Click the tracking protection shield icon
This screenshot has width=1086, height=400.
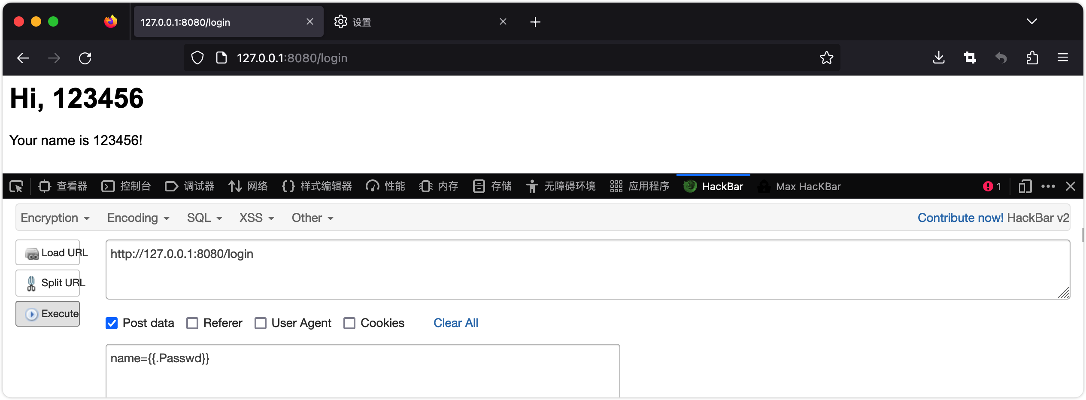click(197, 58)
